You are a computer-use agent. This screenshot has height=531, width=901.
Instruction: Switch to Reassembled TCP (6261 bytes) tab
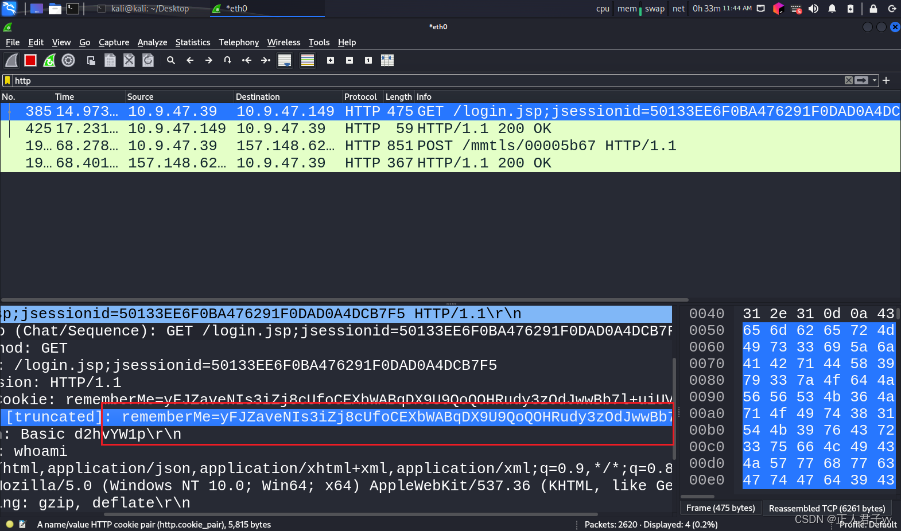pos(827,508)
